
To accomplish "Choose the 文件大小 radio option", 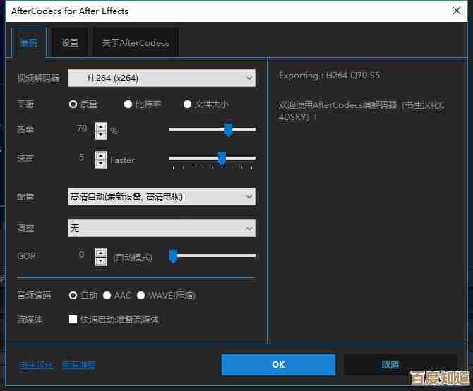I will click(x=188, y=104).
